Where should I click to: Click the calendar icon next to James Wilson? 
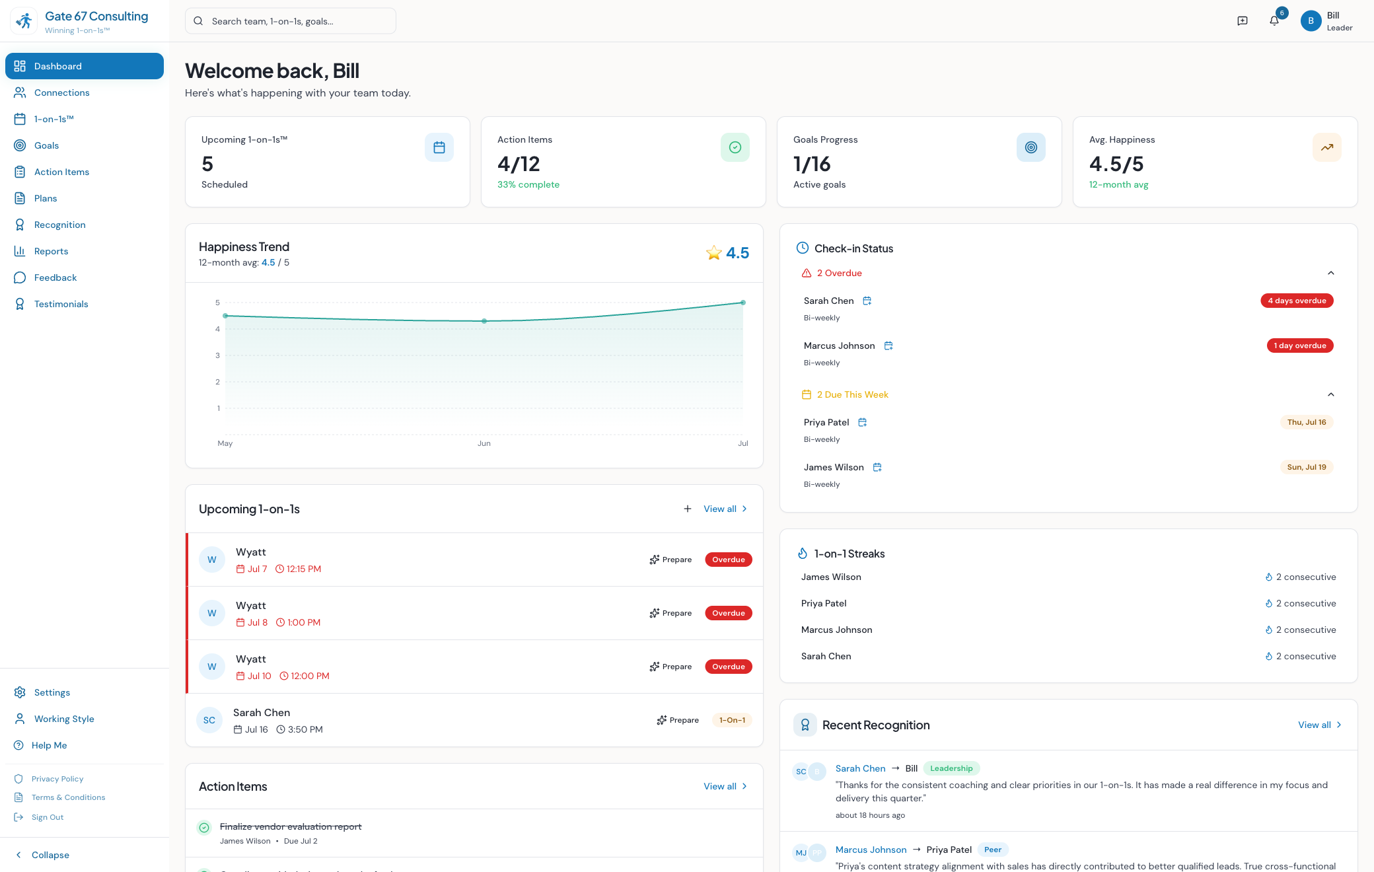pyautogui.click(x=877, y=467)
